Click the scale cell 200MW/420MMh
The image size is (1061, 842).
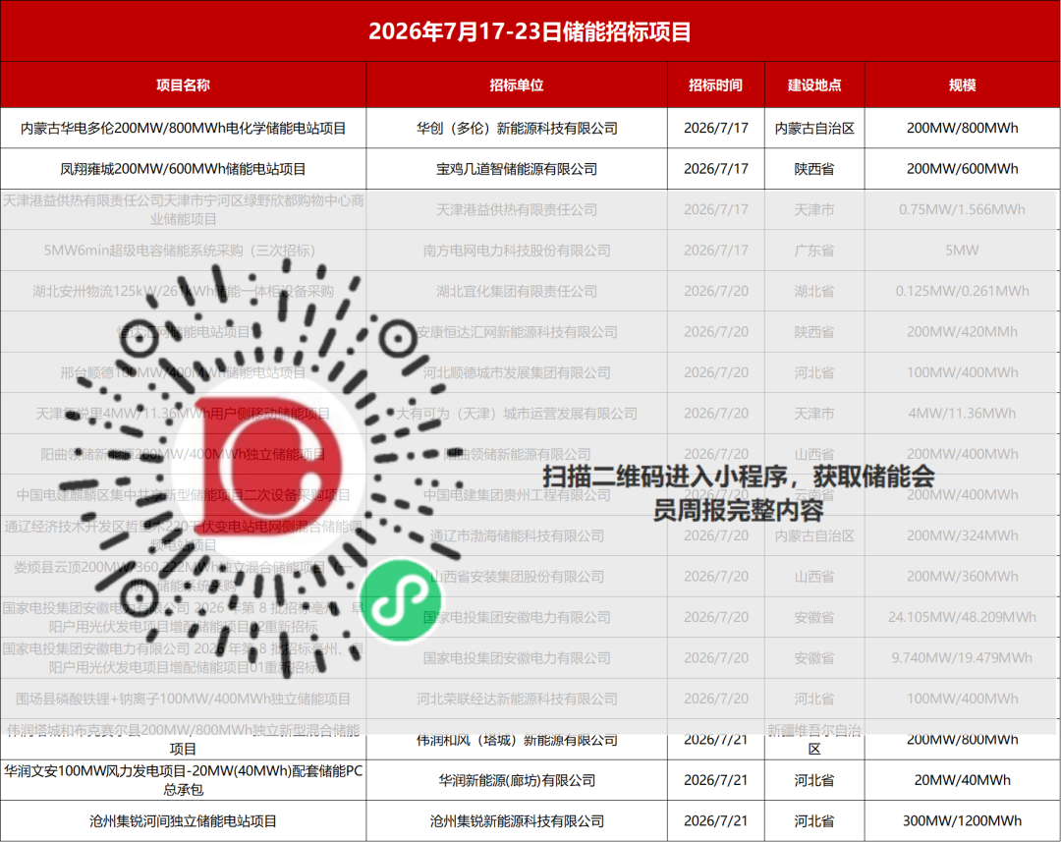[962, 332]
